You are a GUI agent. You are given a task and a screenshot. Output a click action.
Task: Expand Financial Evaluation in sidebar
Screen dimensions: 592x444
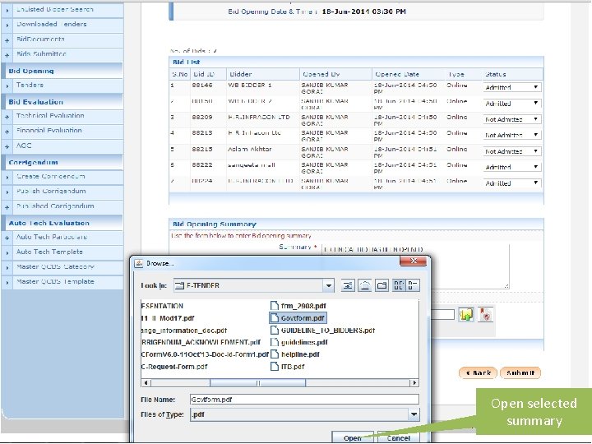7,132
